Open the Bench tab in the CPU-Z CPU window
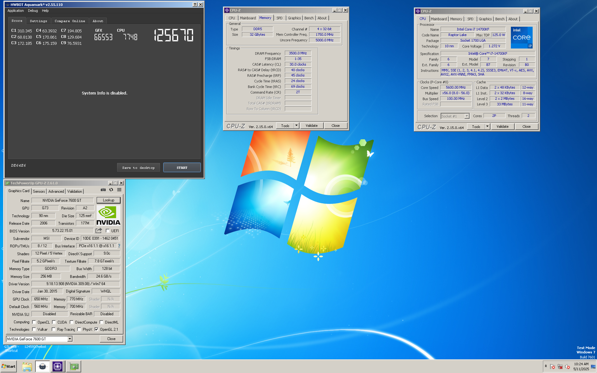 500,19
